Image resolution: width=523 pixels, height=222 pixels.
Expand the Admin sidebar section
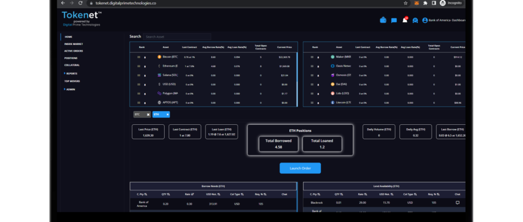pyautogui.click(x=65, y=89)
